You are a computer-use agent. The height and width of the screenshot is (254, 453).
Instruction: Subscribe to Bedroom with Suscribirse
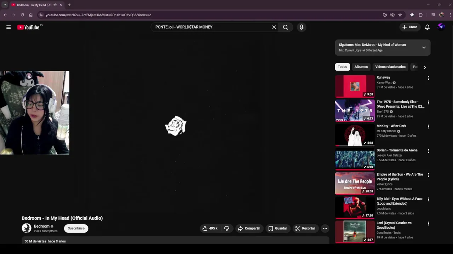click(76, 228)
